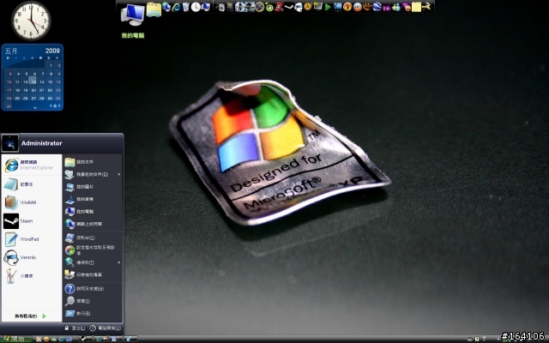Start Ventrilo from the Start menu
This screenshot has height=343, width=549.
32,257
